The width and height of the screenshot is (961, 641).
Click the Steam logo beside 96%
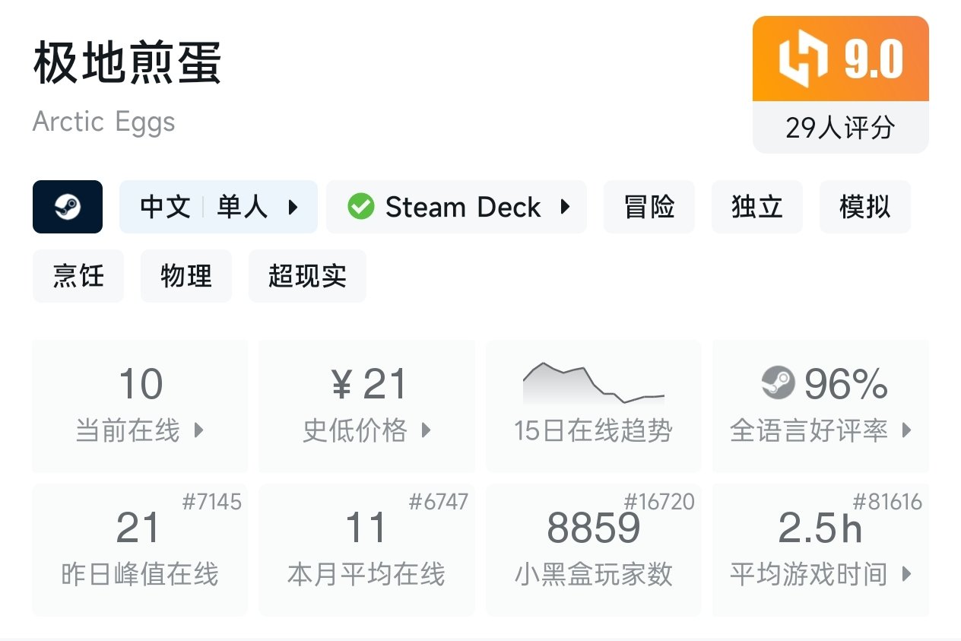pos(777,383)
